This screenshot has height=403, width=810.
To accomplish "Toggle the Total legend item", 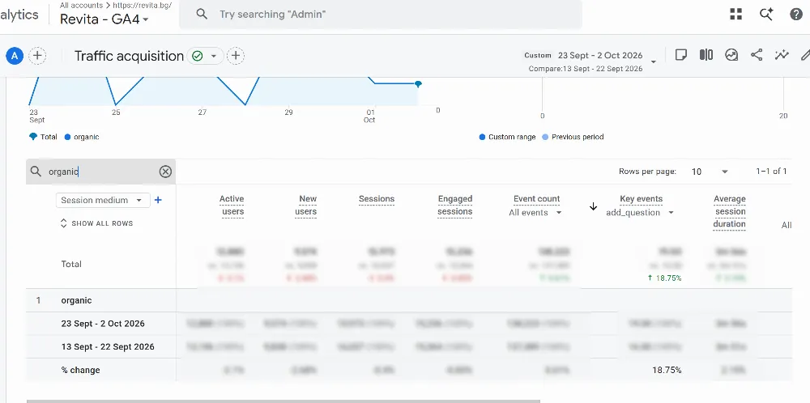I will tap(44, 138).
